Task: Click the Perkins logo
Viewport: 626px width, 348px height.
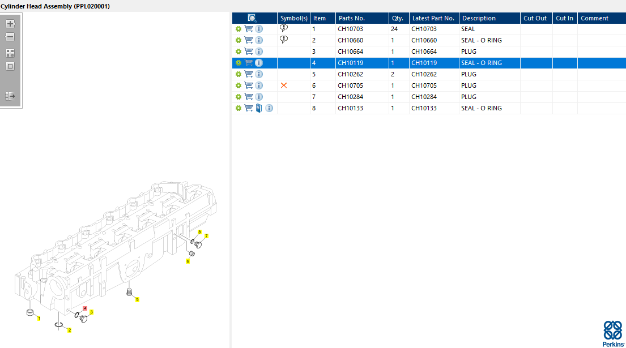Action: 613,334
